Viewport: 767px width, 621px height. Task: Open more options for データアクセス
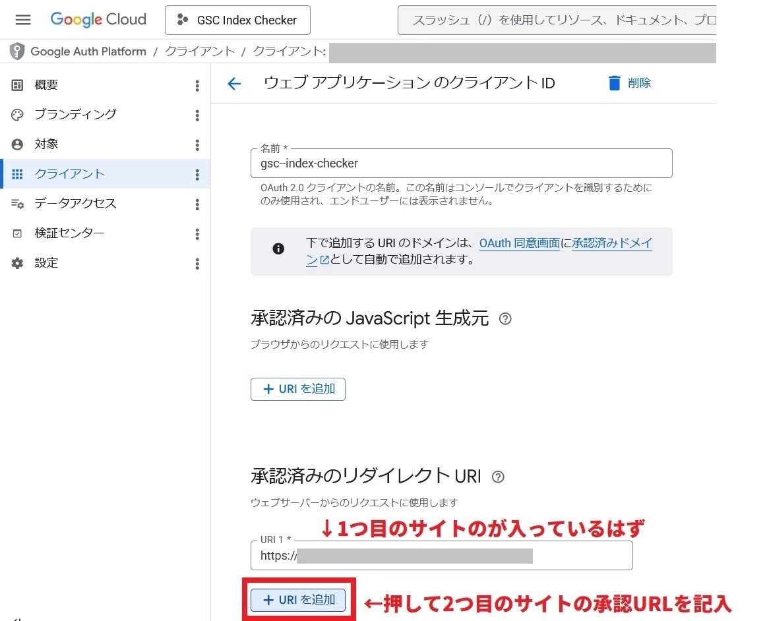[x=197, y=204]
